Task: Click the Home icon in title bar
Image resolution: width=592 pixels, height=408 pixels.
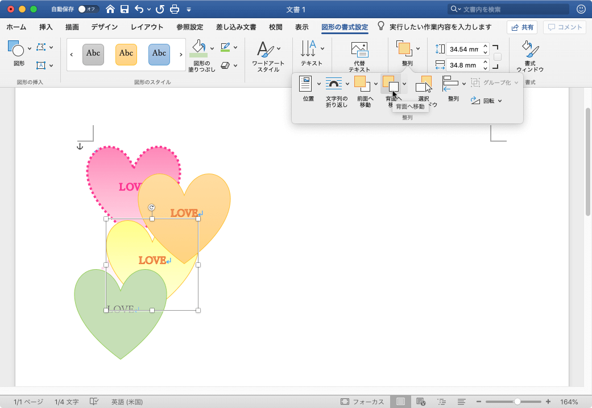Action: pyautogui.click(x=110, y=9)
